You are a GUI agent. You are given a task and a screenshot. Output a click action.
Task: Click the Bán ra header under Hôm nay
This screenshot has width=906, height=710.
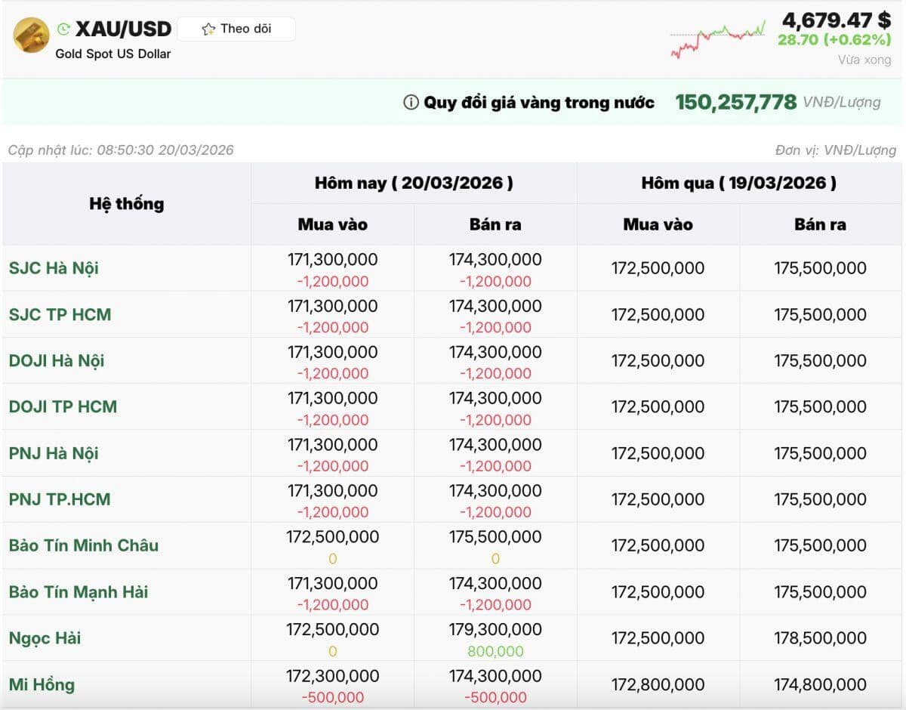[495, 224]
